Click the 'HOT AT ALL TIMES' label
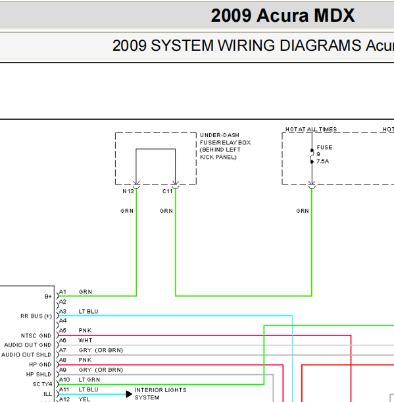 click(x=311, y=129)
